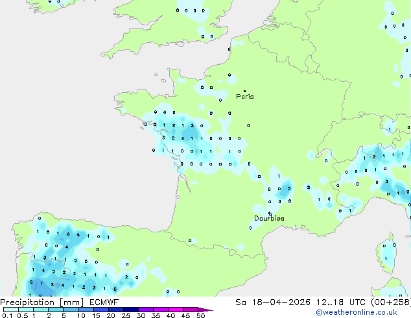Select the 2–5 mm legend swatch
The image size is (411, 318).
[56, 310]
